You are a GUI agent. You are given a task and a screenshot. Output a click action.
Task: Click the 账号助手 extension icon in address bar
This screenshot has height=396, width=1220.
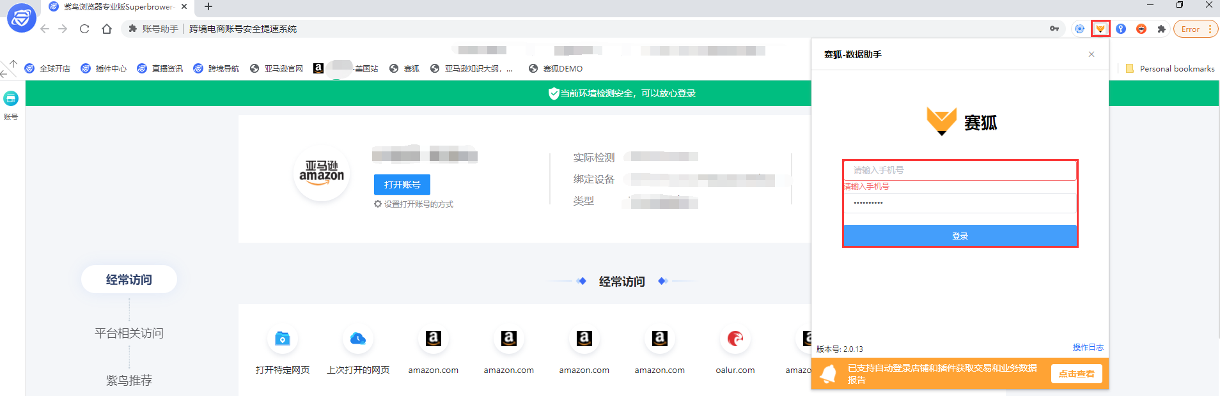133,29
